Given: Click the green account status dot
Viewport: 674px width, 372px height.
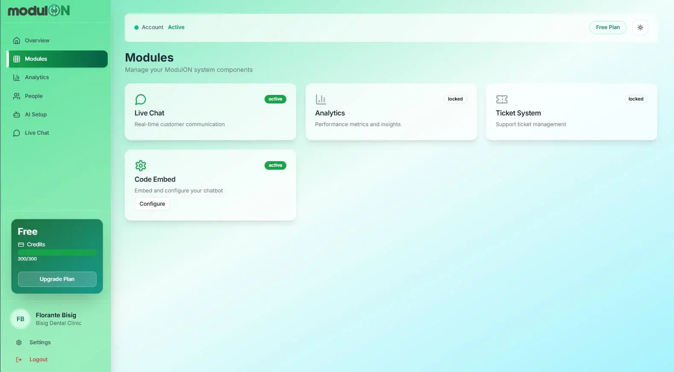Looking at the screenshot, I should pos(136,27).
